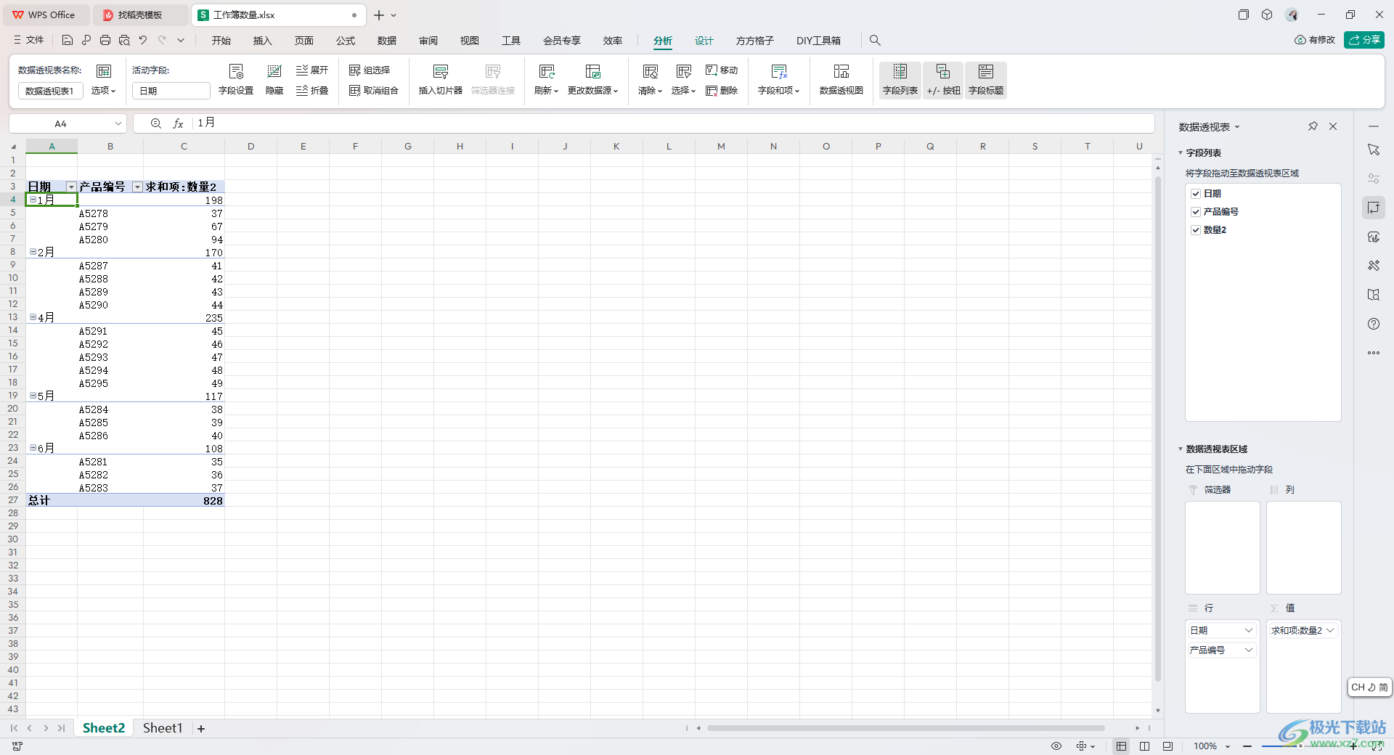Viewport: 1394px width, 755px height.
Task: Collapse the 4月 group in pivot table
Action: tap(33, 317)
